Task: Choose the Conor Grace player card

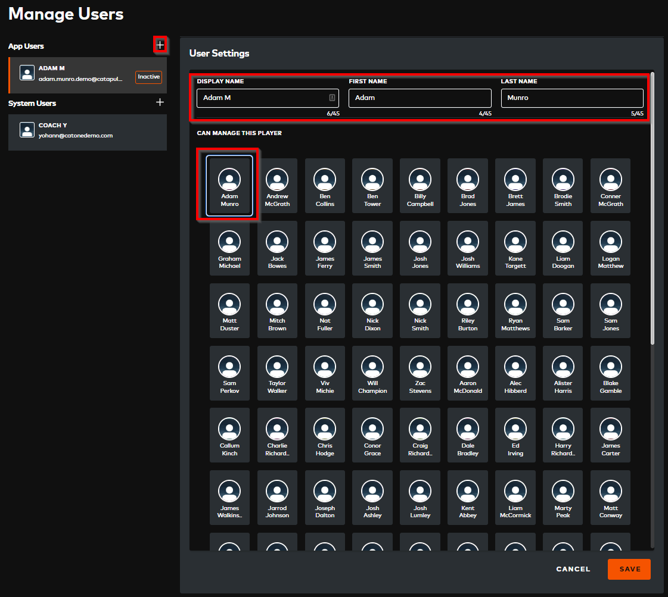Action: pos(372,435)
